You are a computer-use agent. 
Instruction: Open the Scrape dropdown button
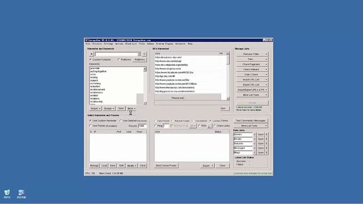pos(109,108)
